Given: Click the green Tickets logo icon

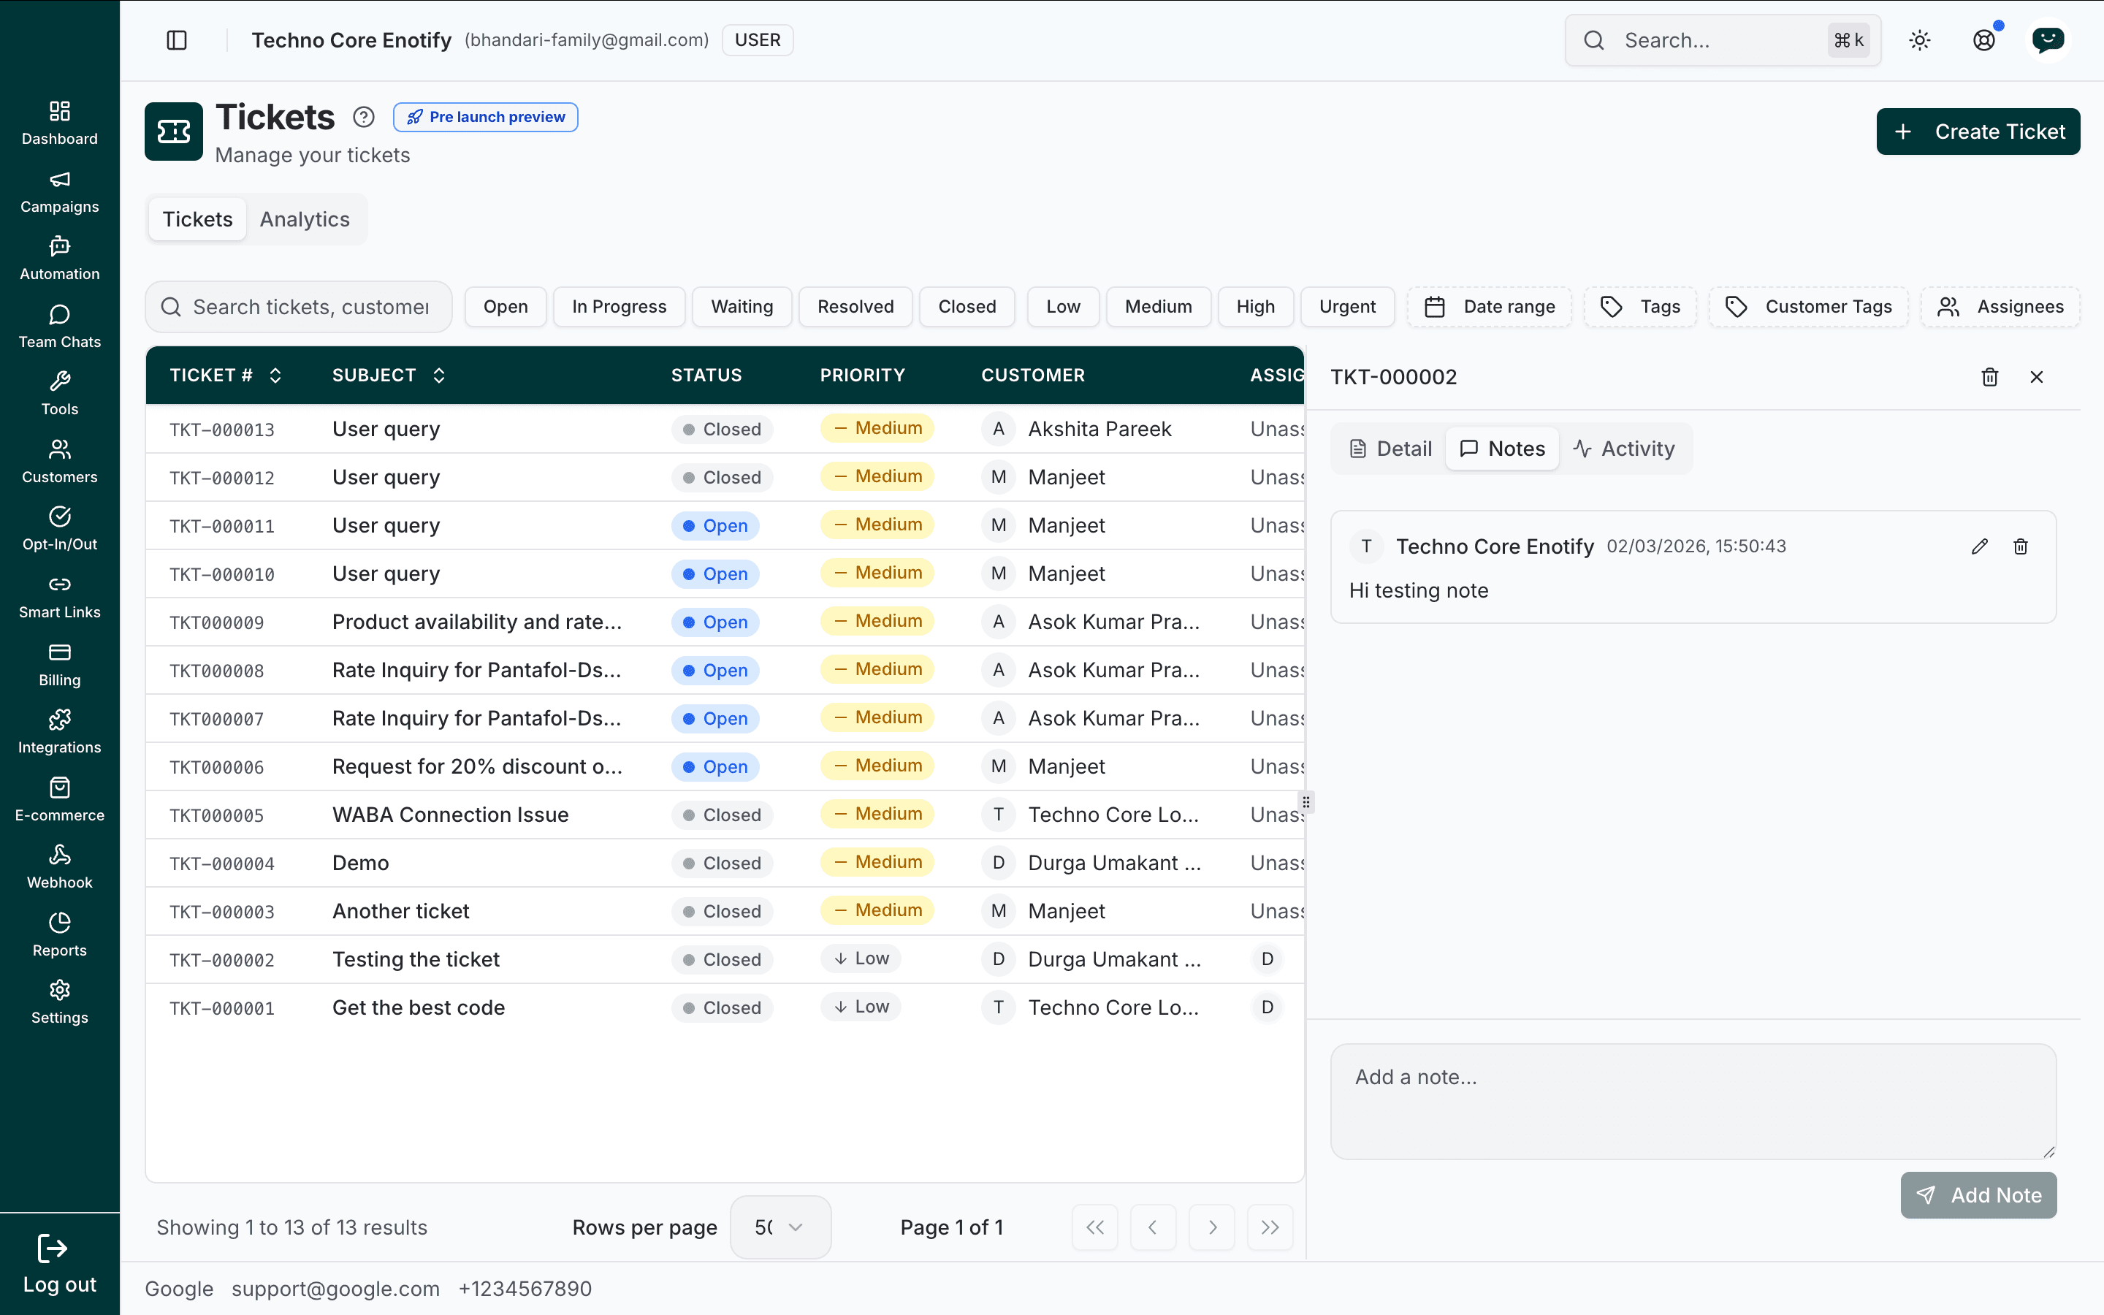Looking at the screenshot, I should coord(174,131).
